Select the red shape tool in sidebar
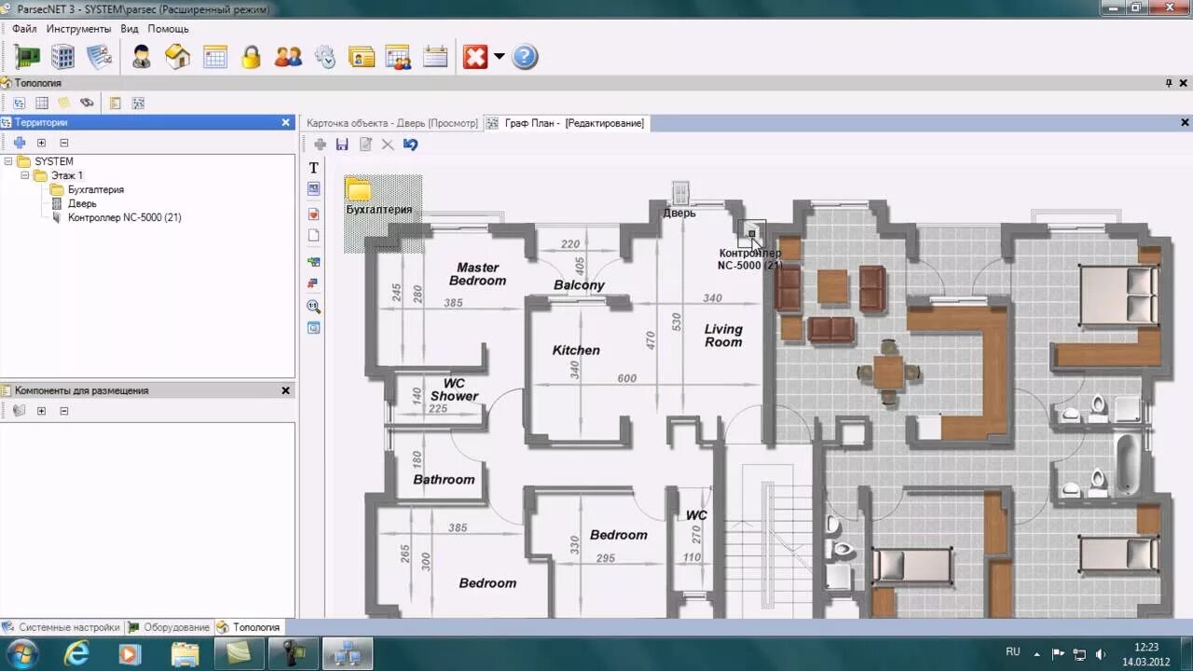This screenshot has height=671, width=1193. [x=314, y=214]
